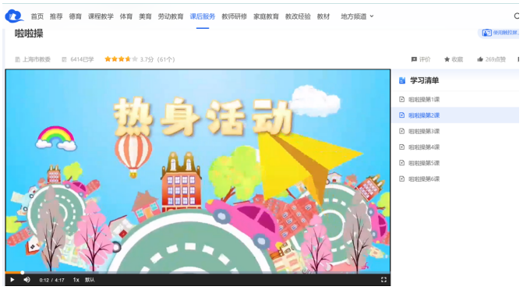
Task: Click the five-star rating display
Action: [121, 59]
